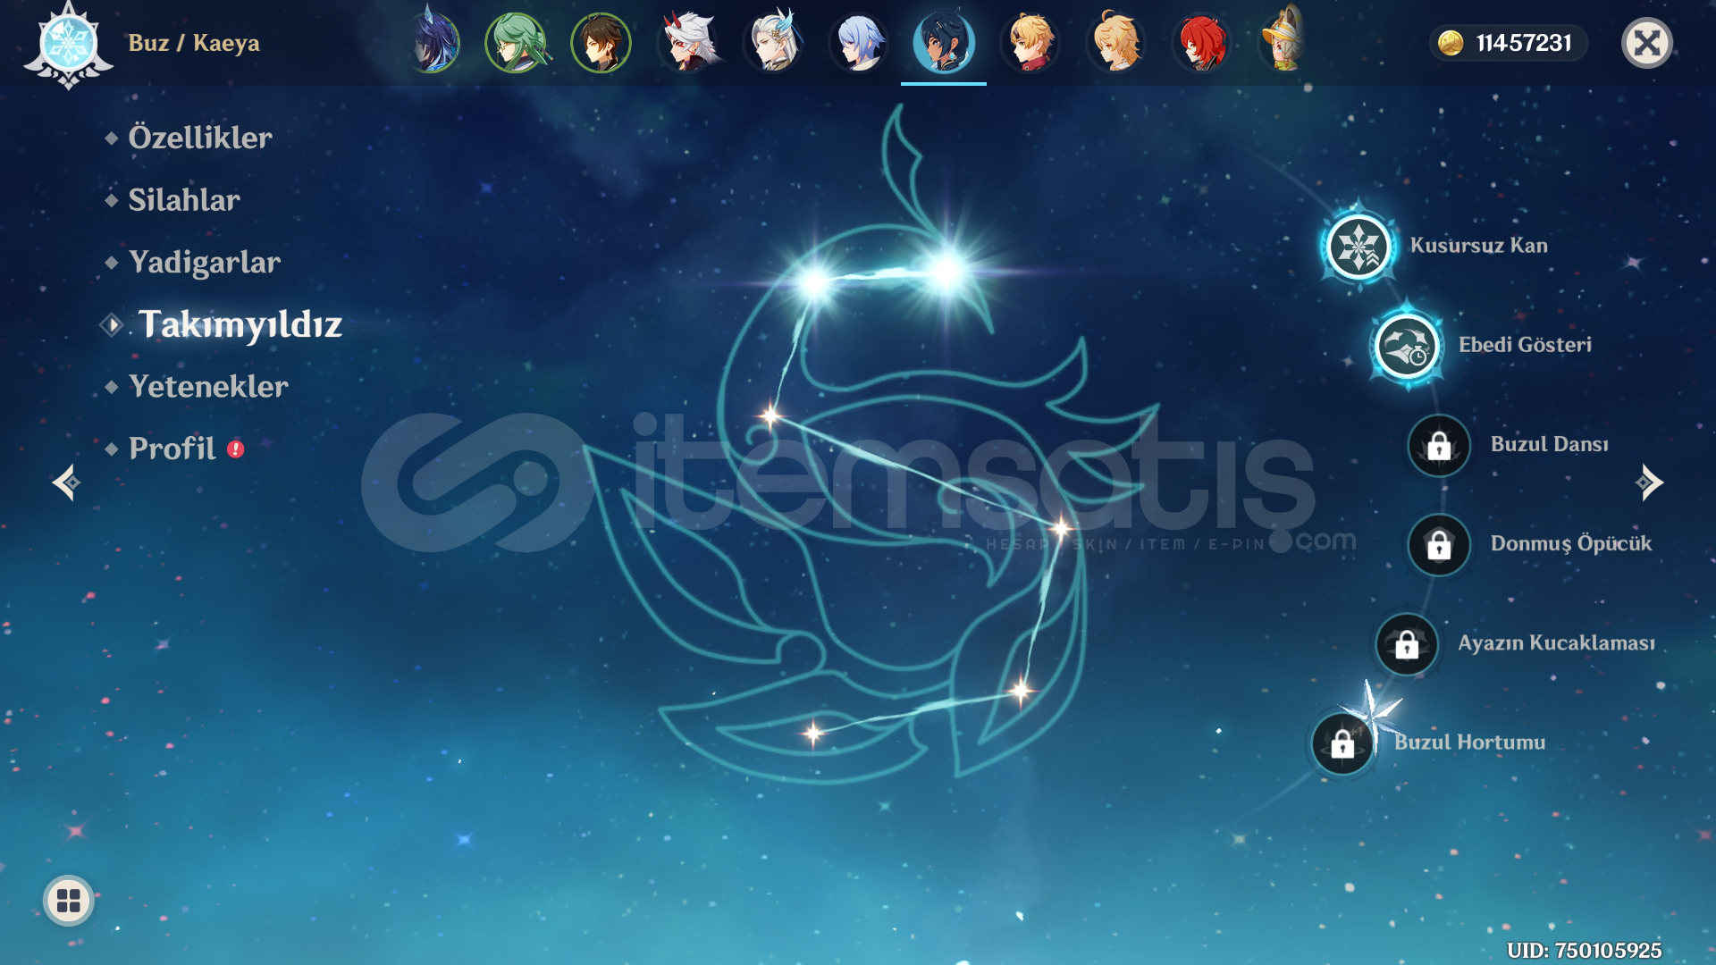Click the locked Ayazın Kucaklaması node icon
This screenshot has width=1716, height=965.
tap(1407, 643)
